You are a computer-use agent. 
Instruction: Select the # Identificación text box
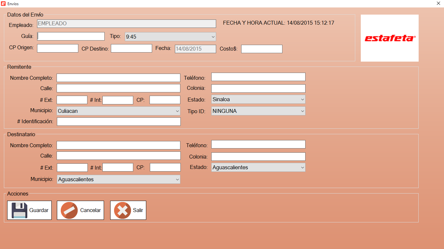[x=118, y=122]
